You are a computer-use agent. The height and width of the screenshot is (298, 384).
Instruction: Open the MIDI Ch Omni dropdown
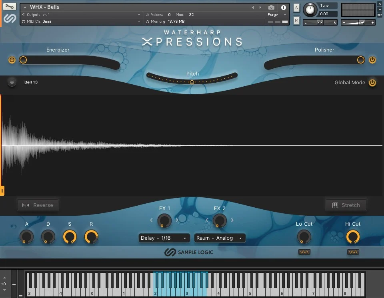pos(81,22)
